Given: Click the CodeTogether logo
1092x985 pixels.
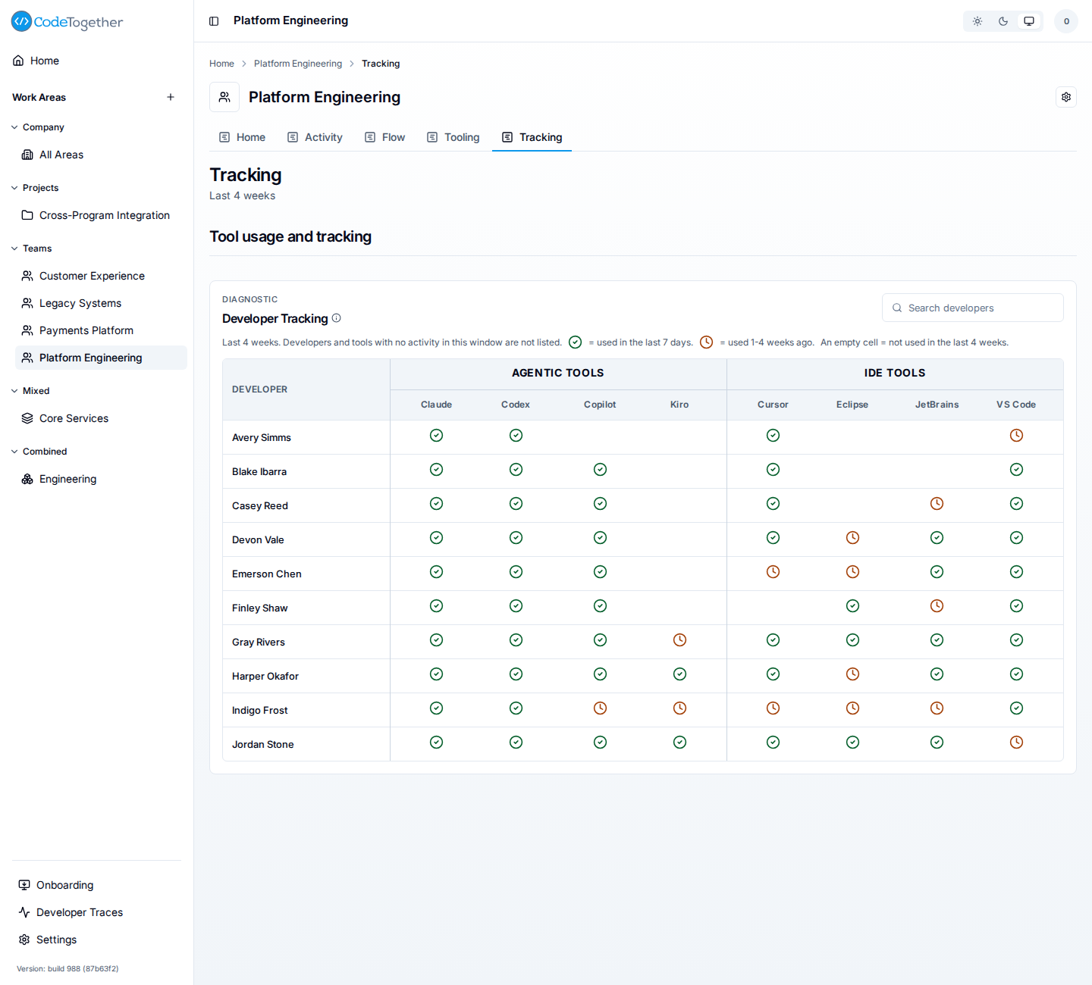Looking at the screenshot, I should 67,22.
